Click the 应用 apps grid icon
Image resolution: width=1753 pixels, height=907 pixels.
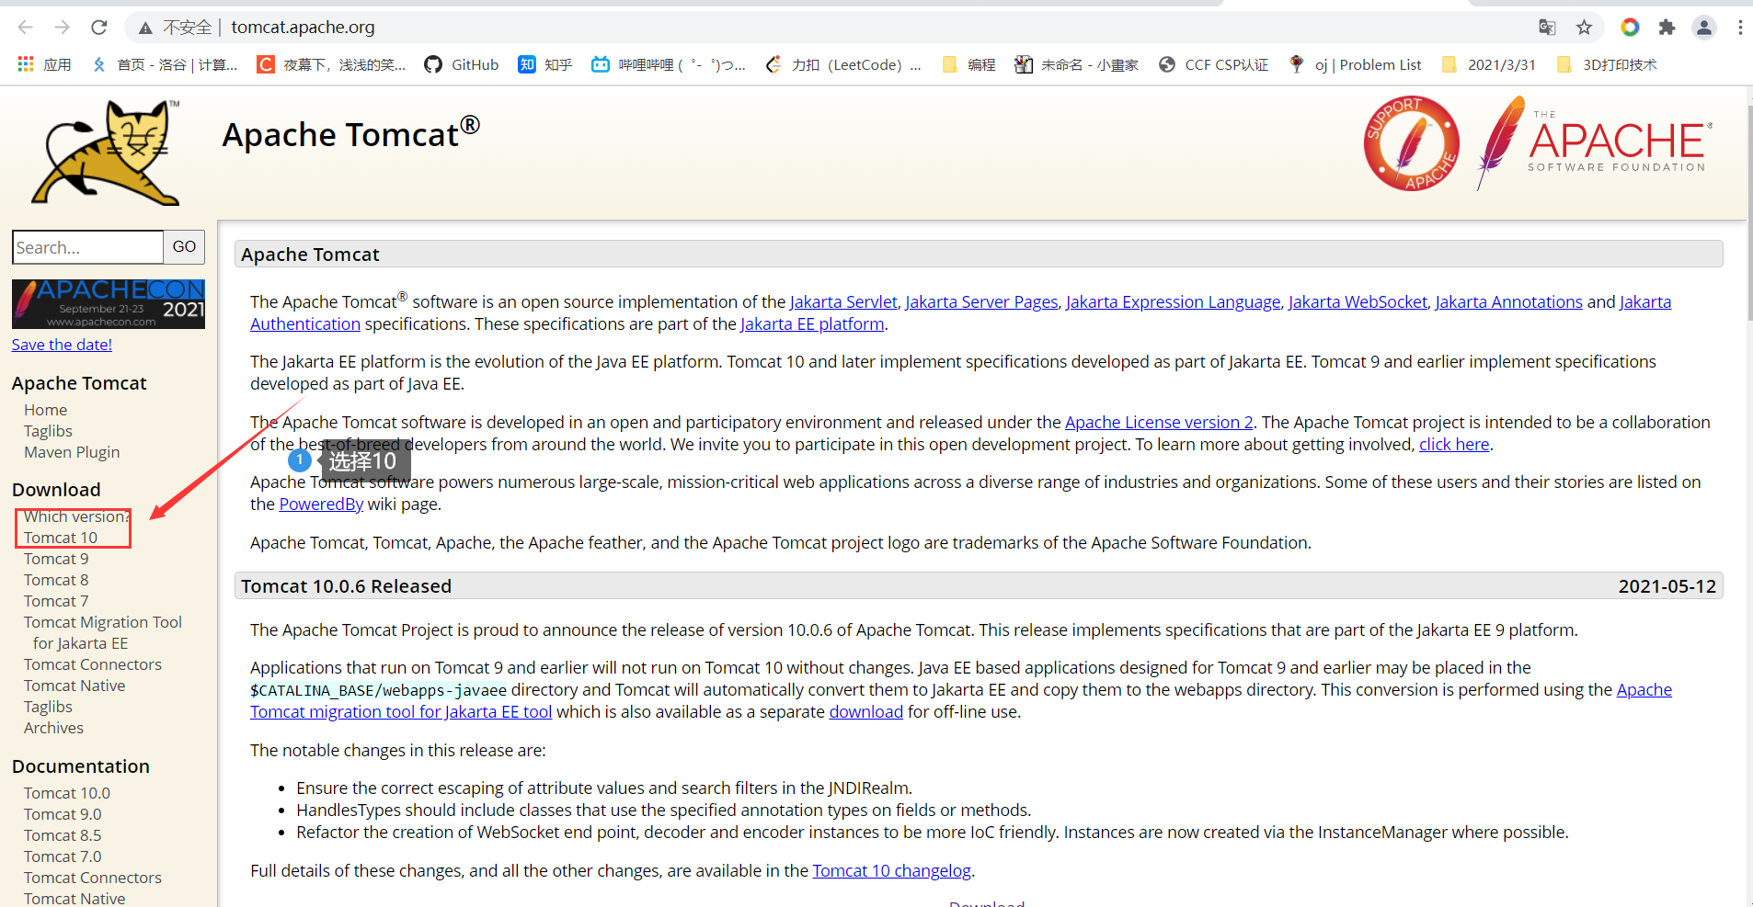click(25, 64)
